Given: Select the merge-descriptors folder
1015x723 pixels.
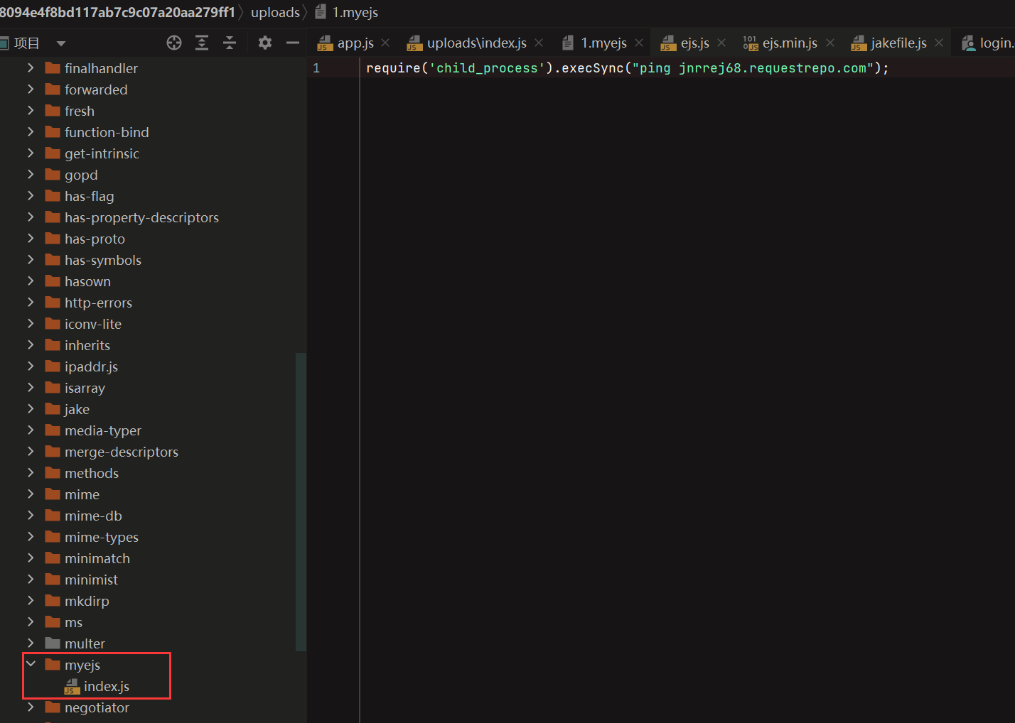Looking at the screenshot, I should tap(122, 452).
